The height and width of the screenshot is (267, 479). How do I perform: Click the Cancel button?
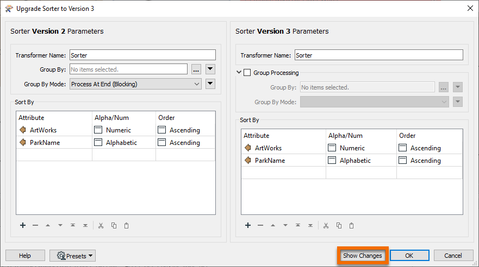(x=453, y=256)
